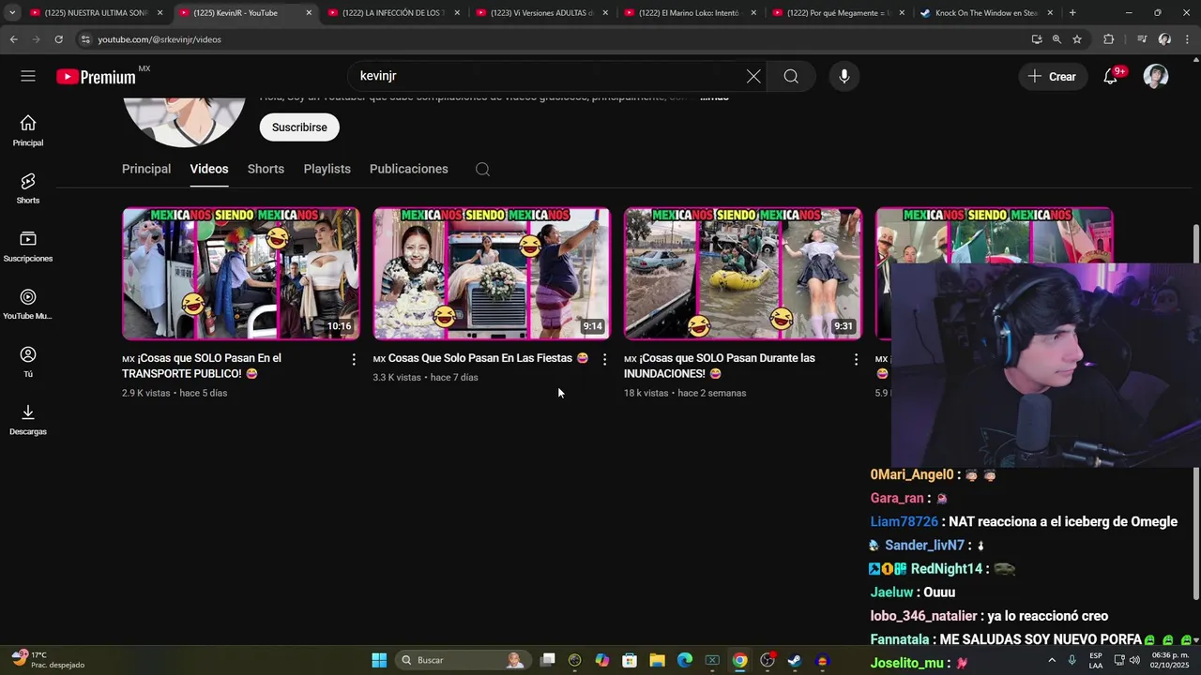This screenshot has width=1201, height=675.
Task: Open the YouTube hamburger guide menu
Action: click(x=28, y=76)
